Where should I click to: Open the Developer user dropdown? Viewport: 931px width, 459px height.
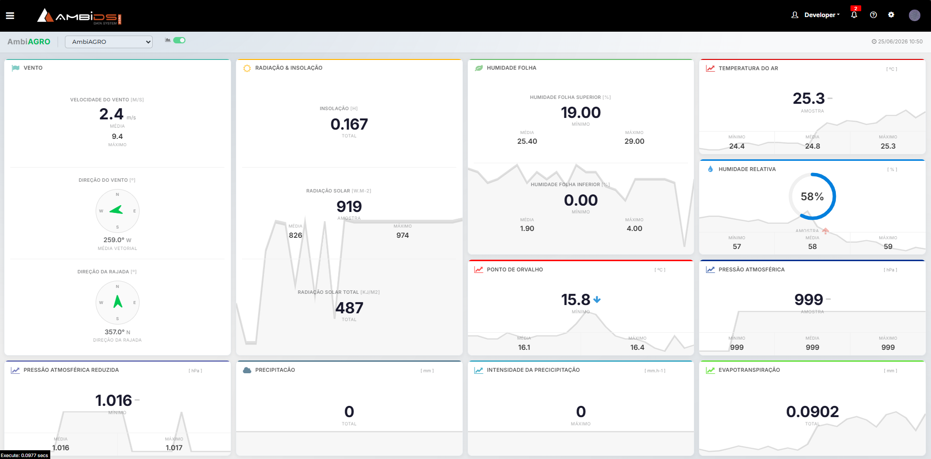coord(815,15)
